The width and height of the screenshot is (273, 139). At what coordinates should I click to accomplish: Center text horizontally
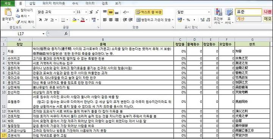(111, 20)
